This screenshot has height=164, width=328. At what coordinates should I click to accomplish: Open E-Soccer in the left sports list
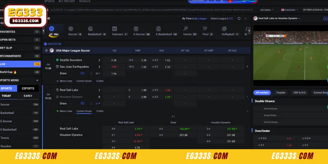(x=20, y=121)
